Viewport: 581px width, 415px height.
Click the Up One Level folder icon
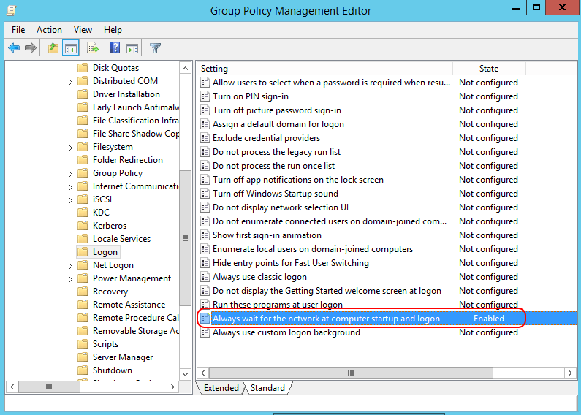[x=53, y=48]
